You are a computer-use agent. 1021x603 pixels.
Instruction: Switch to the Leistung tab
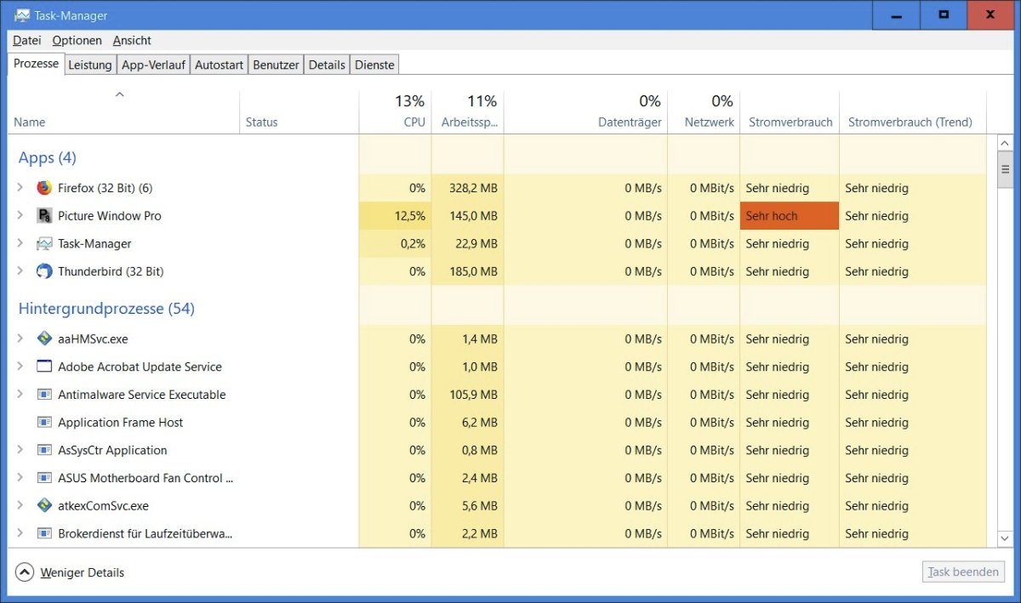(x=89, y=65)
